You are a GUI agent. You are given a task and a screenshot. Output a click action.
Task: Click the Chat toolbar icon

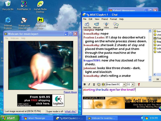point(116,25)
